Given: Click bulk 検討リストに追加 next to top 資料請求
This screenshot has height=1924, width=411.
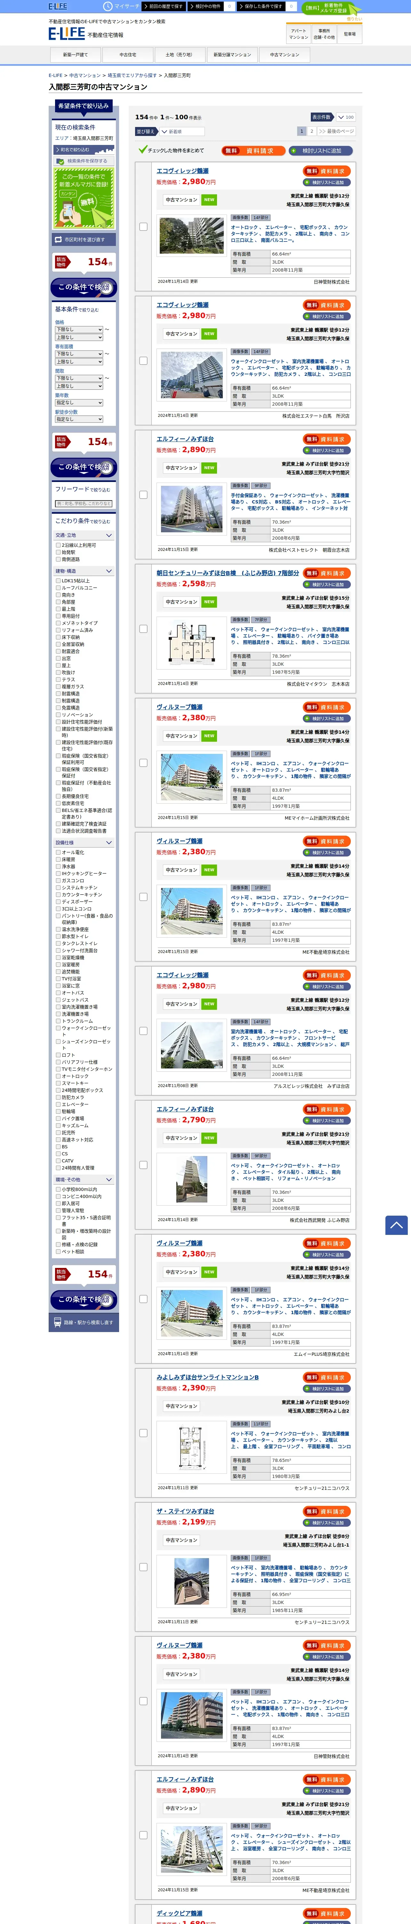Looking at the screenshot, I should click(321, 151).
